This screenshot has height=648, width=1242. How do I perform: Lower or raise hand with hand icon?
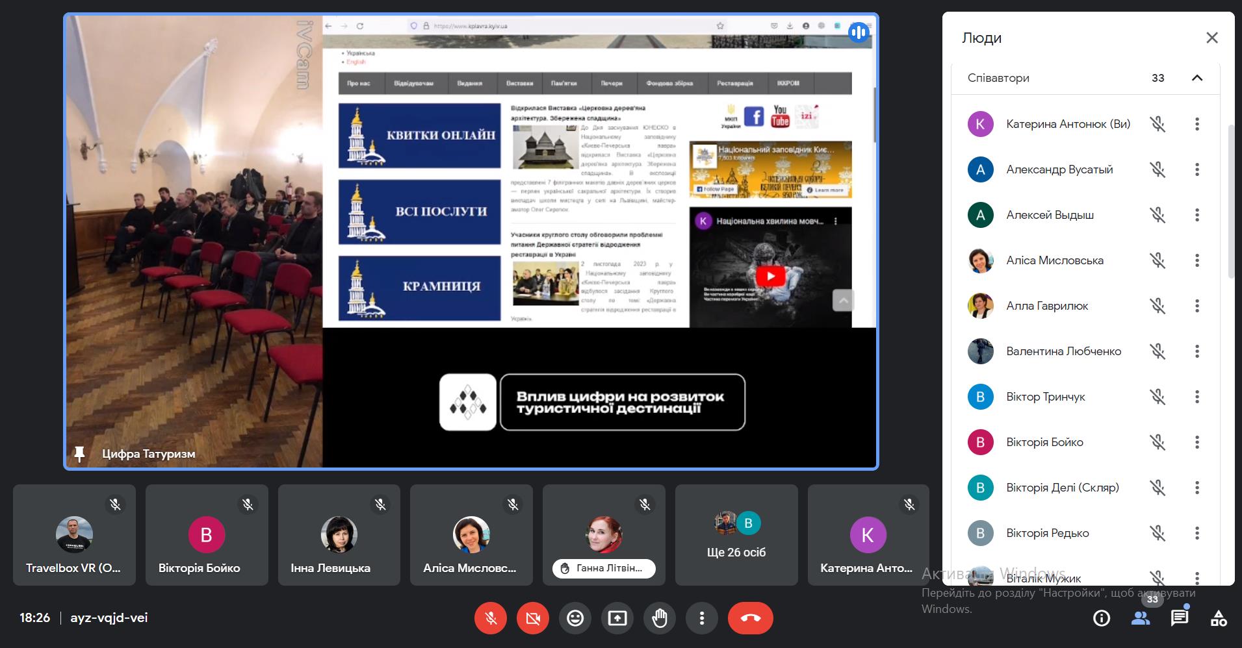[x=659, y=618]
